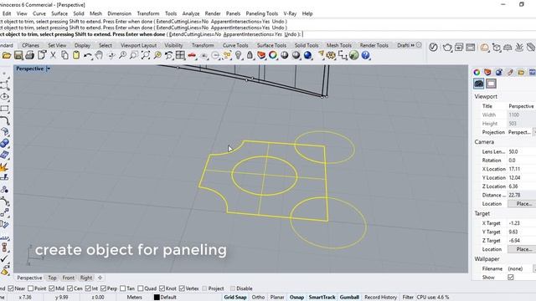536x301 pixels.
Task: Click the Help question mark icon
Action: tap(365, 55)
